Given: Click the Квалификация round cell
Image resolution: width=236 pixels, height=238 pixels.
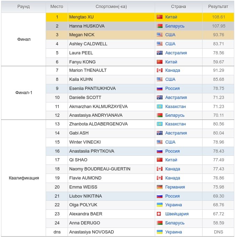Looking at the screenshot, I should pyautogui.click(x=24, y=178).
